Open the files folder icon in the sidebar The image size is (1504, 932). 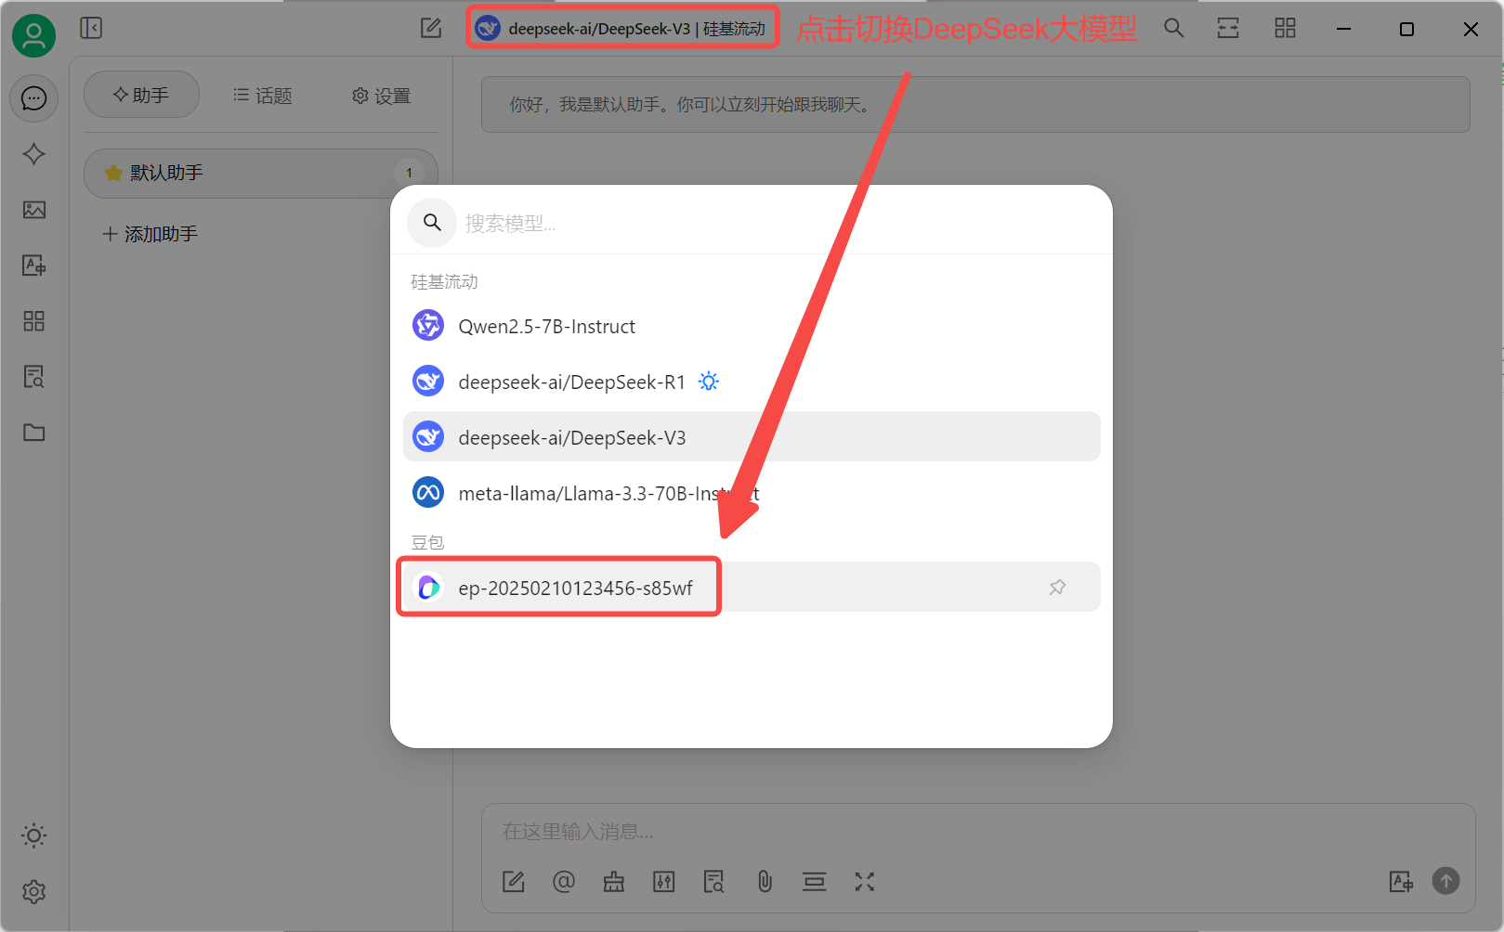pyautogui.click(x=34, y=433)
